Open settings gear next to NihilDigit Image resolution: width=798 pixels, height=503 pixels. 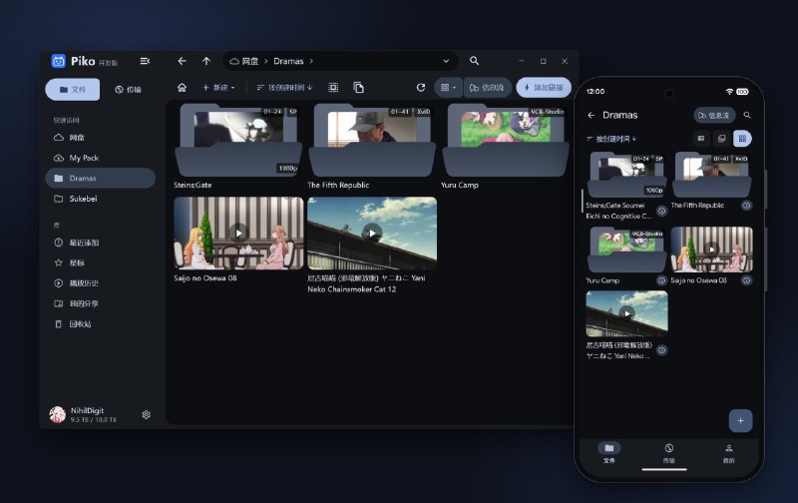(146, 414)
